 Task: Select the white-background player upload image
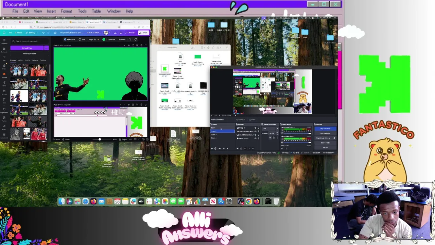point(19,96)
